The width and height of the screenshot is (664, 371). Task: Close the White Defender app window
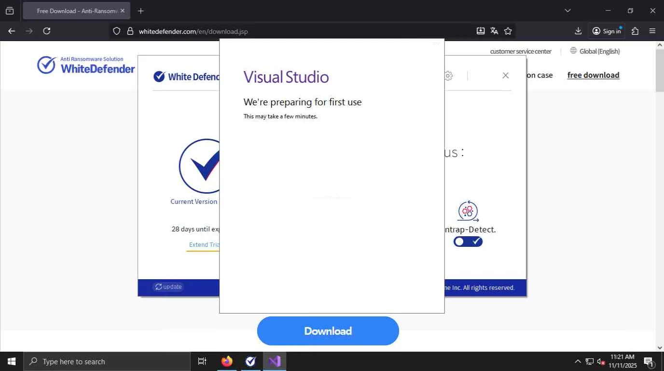(x=505, y=75)
